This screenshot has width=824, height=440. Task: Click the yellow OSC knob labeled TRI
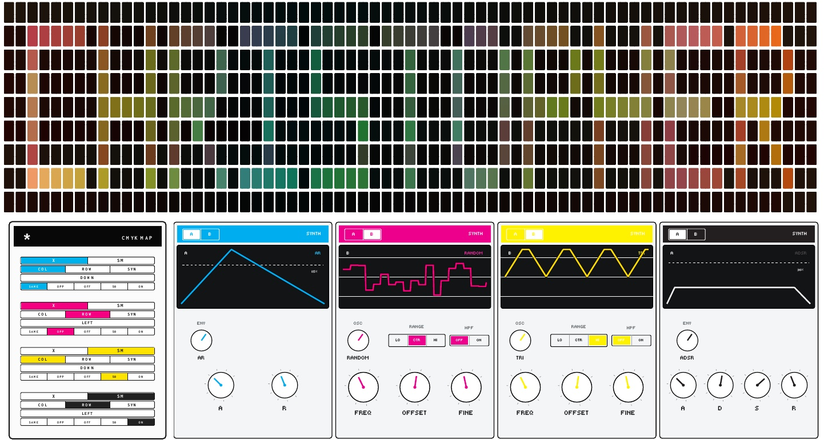click(520, 340)
